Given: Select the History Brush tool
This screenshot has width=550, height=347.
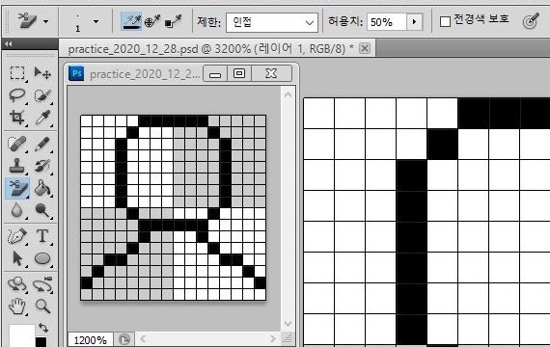Looking at the screenshot, I should (42, 166).
